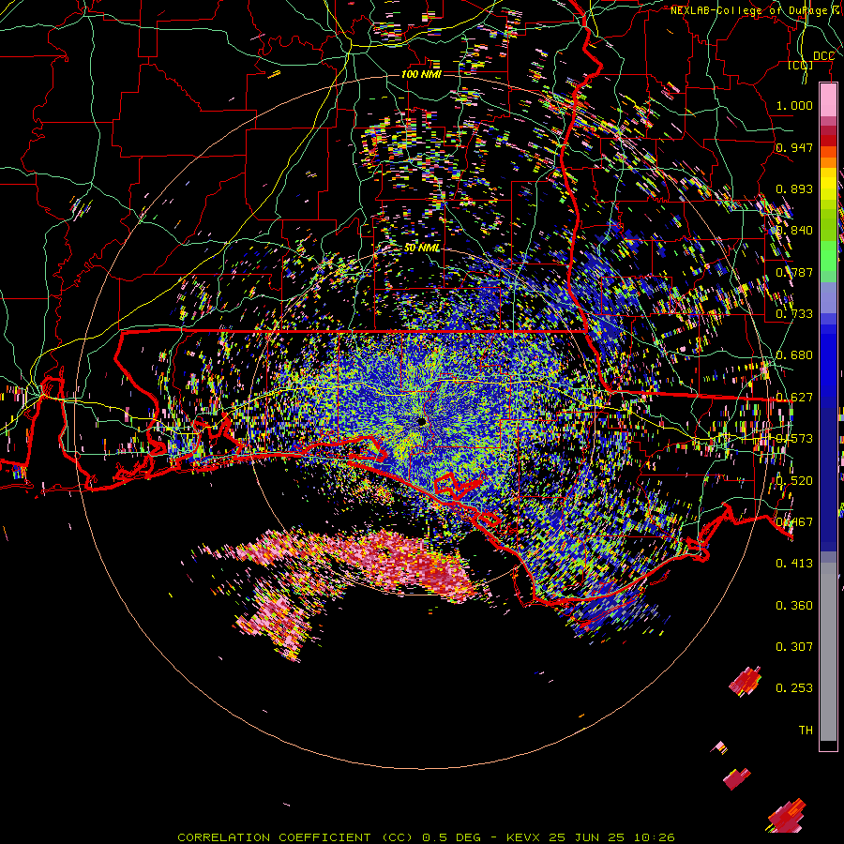Click the NEXLAB-College of DuPage credit text
The height and width of the screenshot is (844, 844).
click(753, 10)
